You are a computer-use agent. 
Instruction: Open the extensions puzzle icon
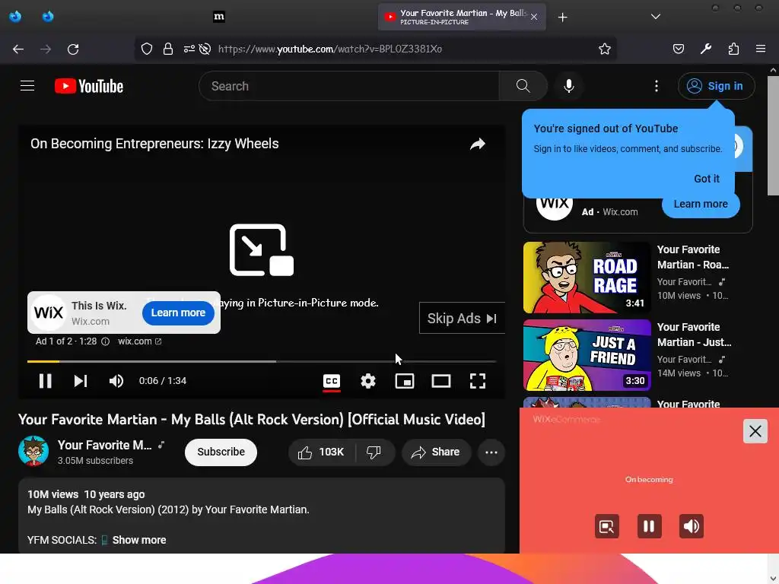point(733,49)
